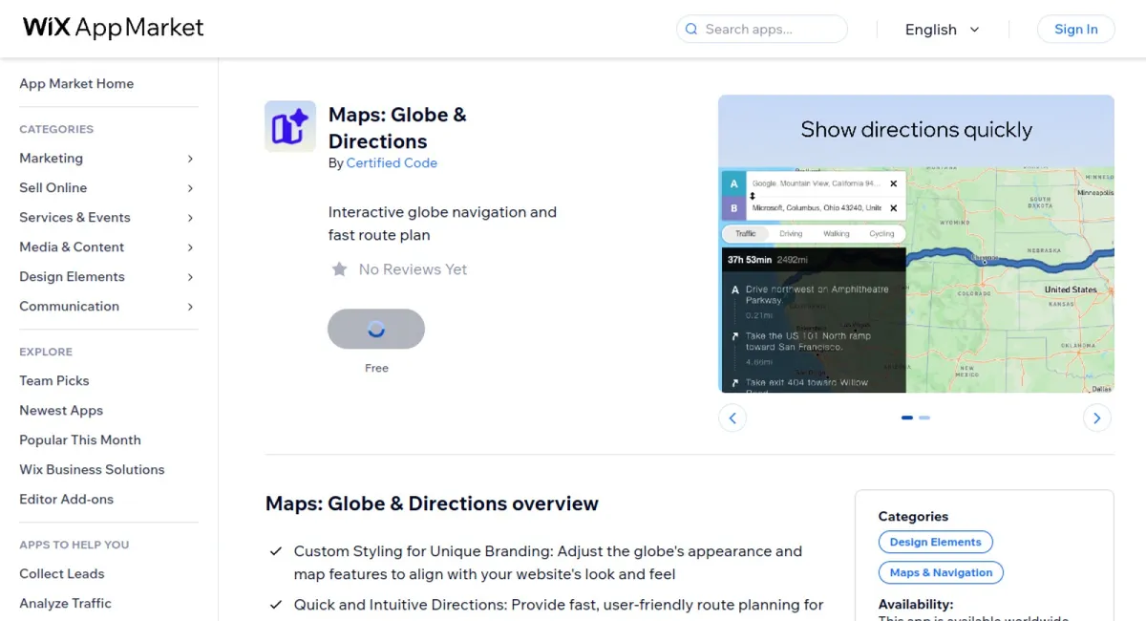
Task: Expand the Sell Online category
Action: pos(190,188)
